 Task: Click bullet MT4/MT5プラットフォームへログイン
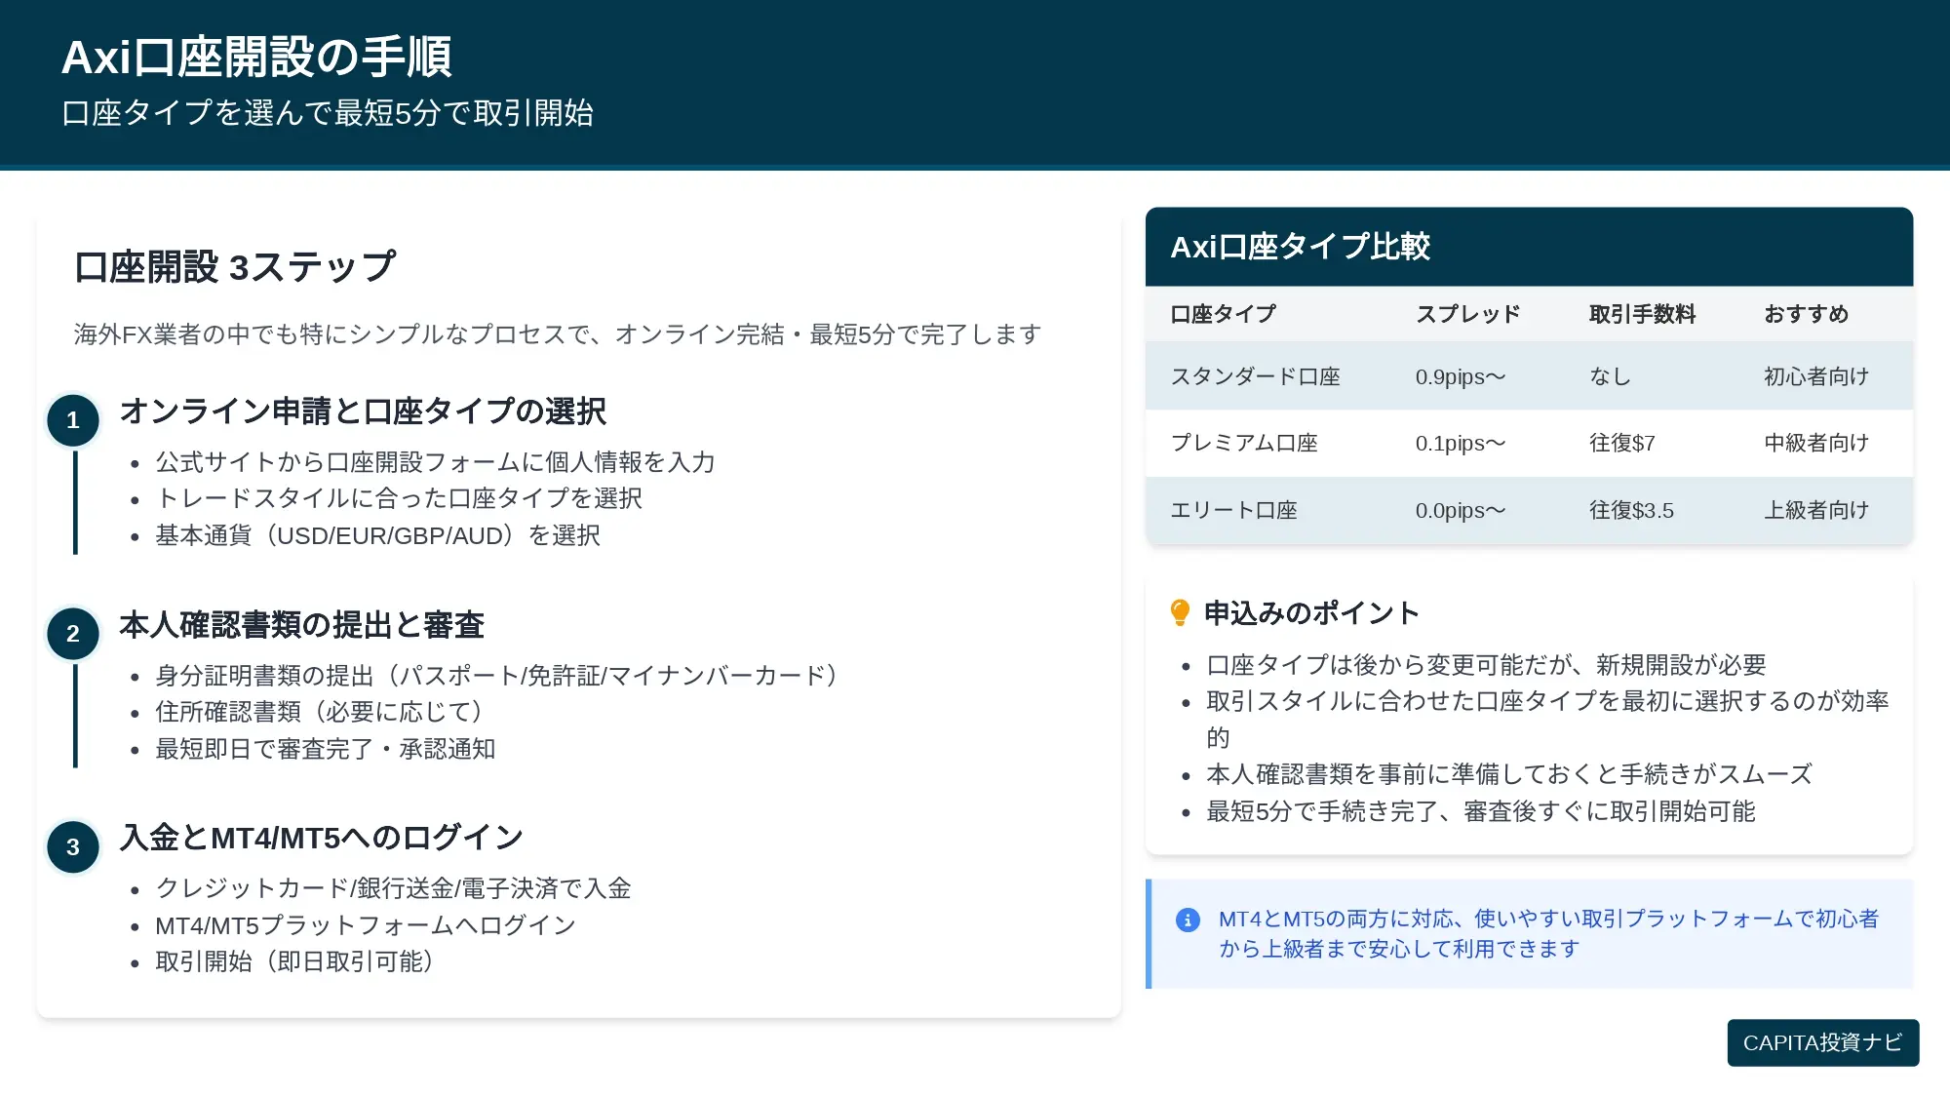(366, 925)
